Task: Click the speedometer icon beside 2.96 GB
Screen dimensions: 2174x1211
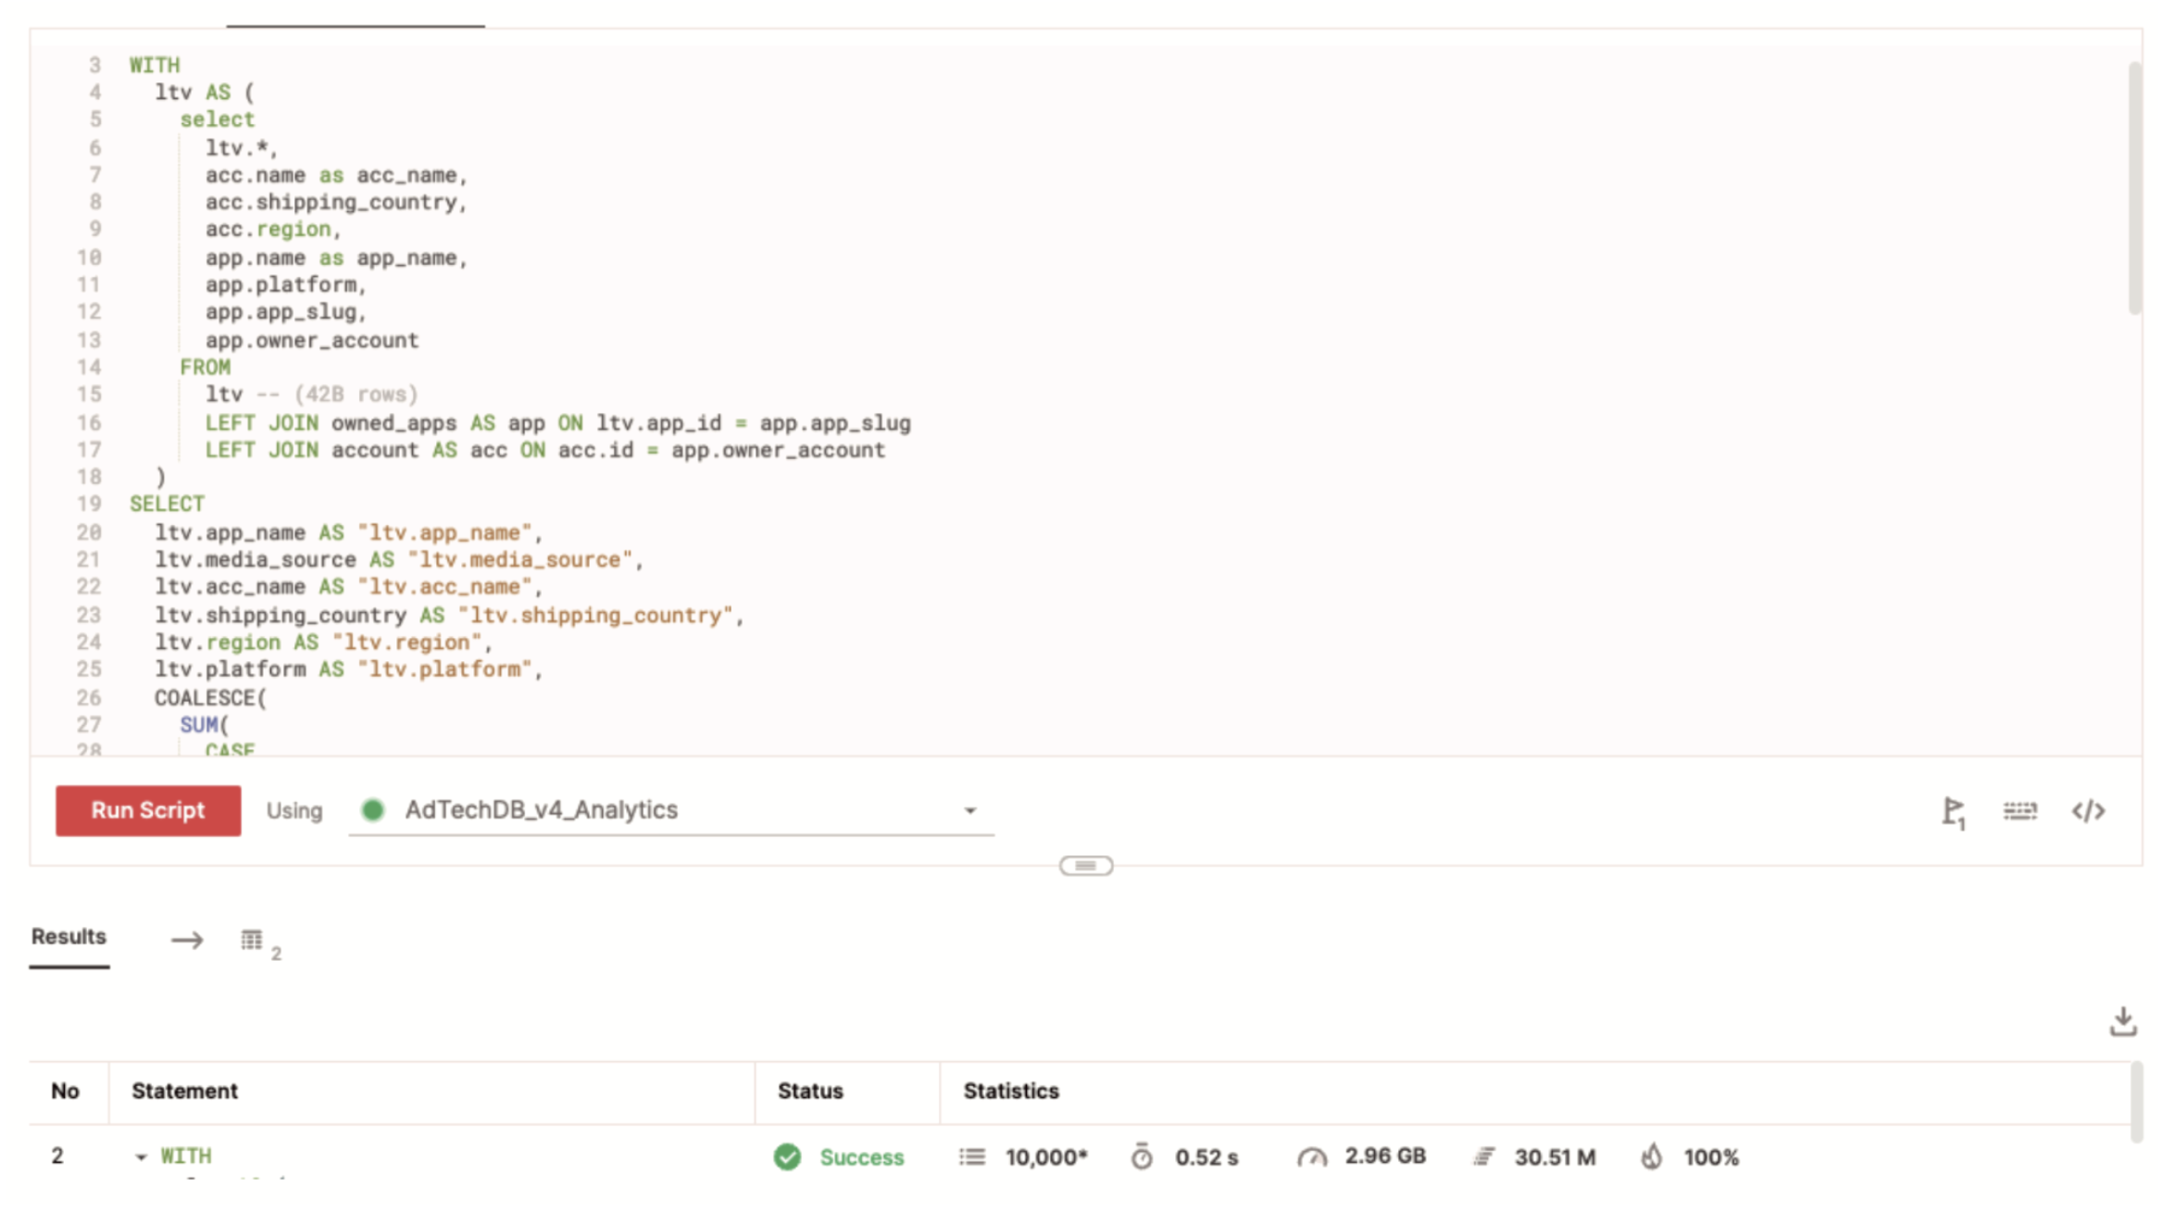Action: pyautogui.click(x=1312, y=1156)
